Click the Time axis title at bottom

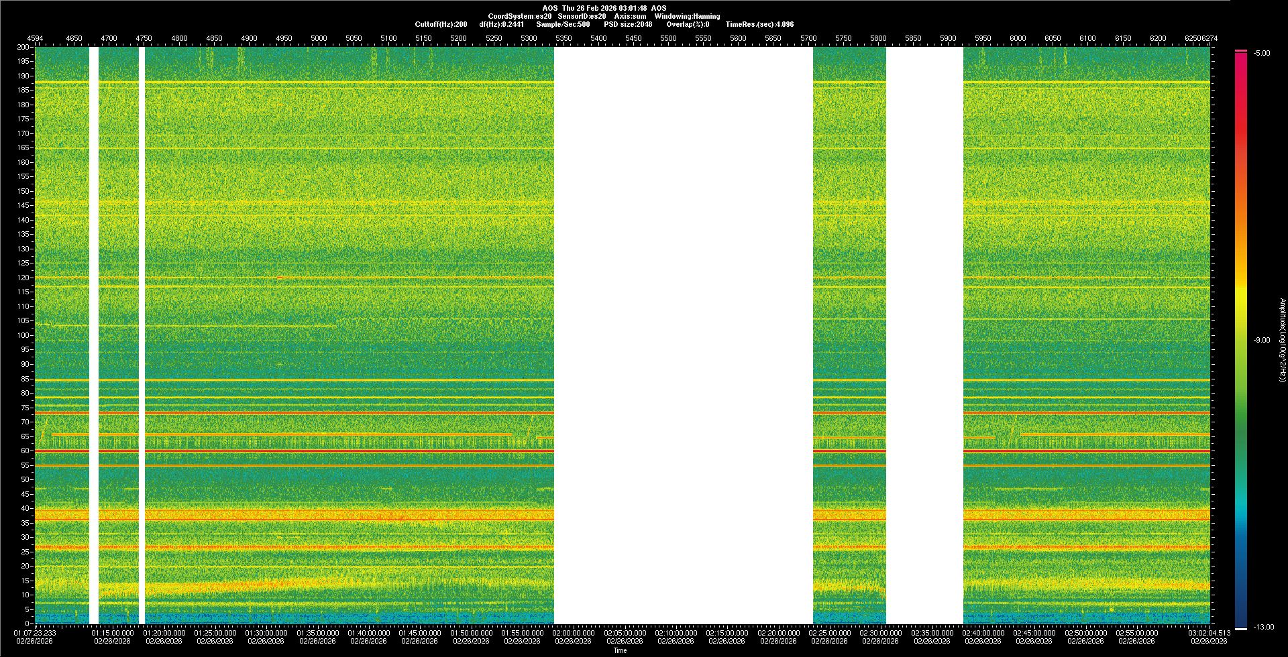tap(620, 650)
